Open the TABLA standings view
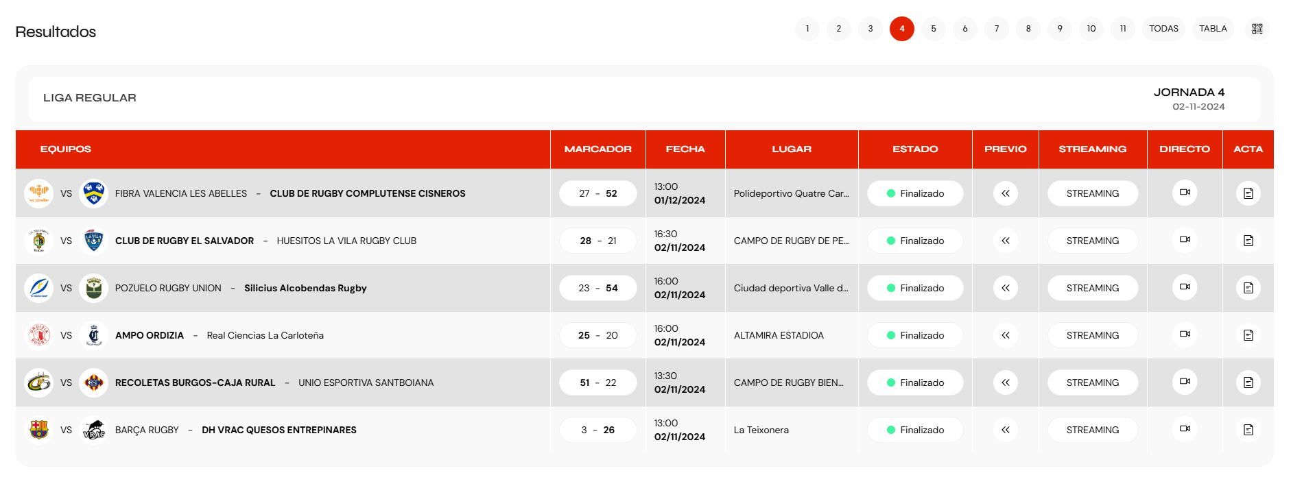The width and height of the screenshot is (1291, 486). coord(1213,29)
